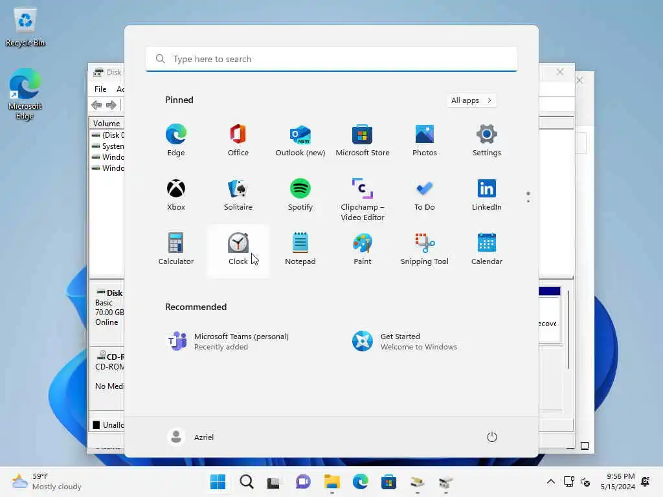Open the Calendar pinned app
Image resolution: width=663 pixels, height=497 pixels.
pos(487,249)
